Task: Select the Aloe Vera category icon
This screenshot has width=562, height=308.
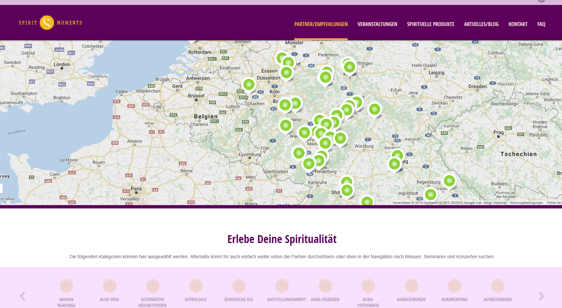Action: [x=110, y=286]
